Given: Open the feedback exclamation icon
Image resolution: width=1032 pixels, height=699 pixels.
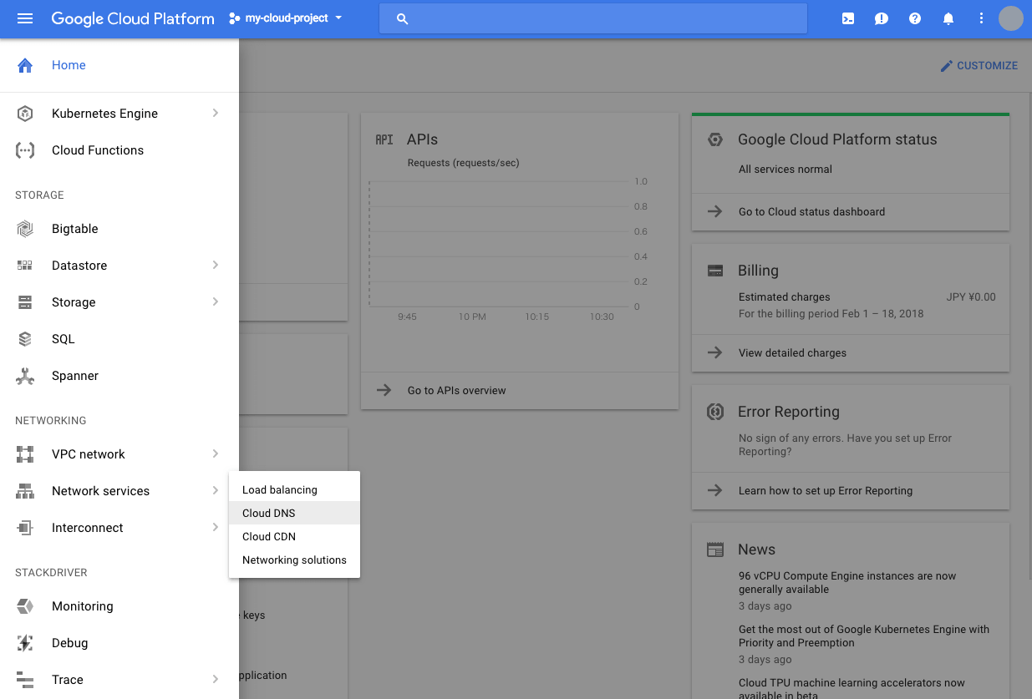Looking at the screenshot, I should (882, 18).
